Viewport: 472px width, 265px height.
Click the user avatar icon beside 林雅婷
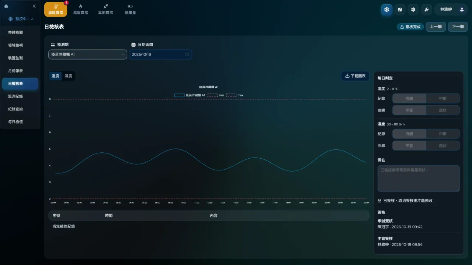tap(462, 10)
